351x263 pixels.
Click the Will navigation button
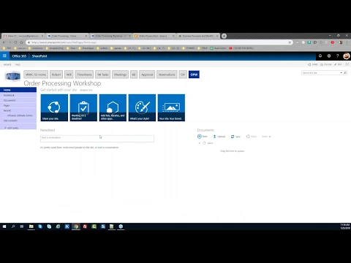click(69, 75)
